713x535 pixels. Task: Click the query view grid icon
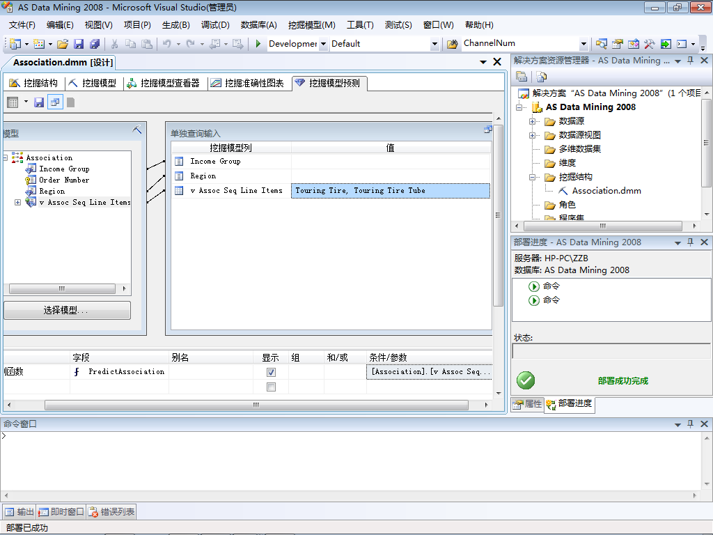pyautogui.click(x=13, y=102)
